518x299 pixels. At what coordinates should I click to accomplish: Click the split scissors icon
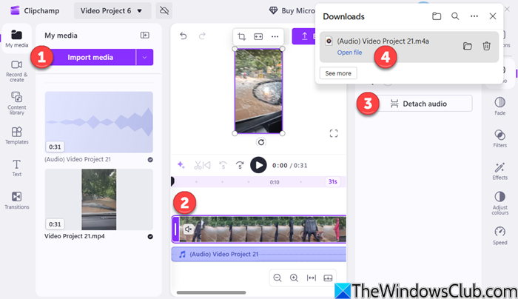[x=198, y=165]
